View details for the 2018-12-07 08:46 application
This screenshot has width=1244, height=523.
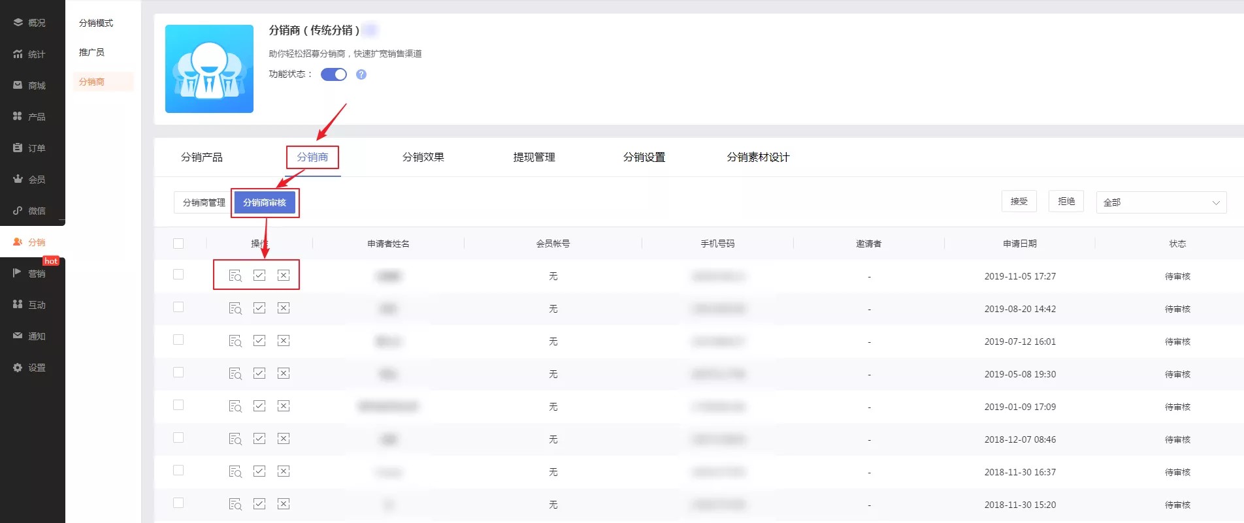235,439
